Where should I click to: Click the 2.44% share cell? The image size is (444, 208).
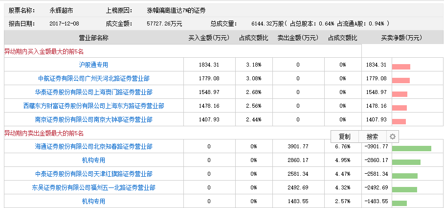[253, 119]
